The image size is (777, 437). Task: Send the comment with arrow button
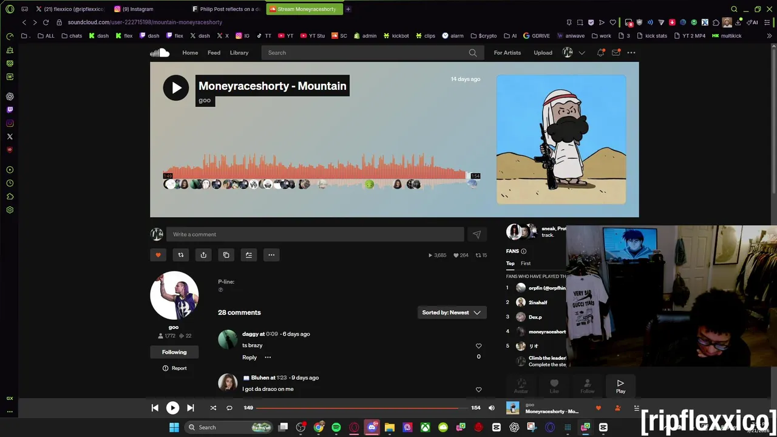(477, 234)
